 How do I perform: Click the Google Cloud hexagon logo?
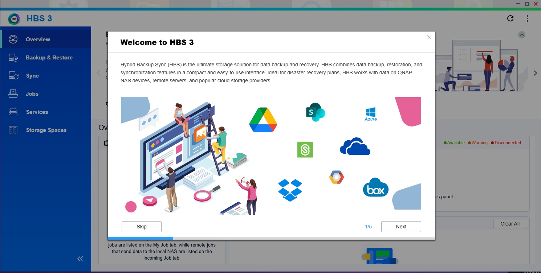tap(337, 177)
